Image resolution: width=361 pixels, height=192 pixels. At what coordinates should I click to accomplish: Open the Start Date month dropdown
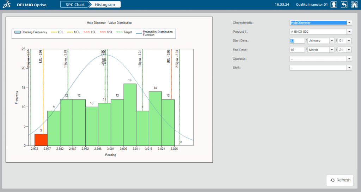pos(331,41)
